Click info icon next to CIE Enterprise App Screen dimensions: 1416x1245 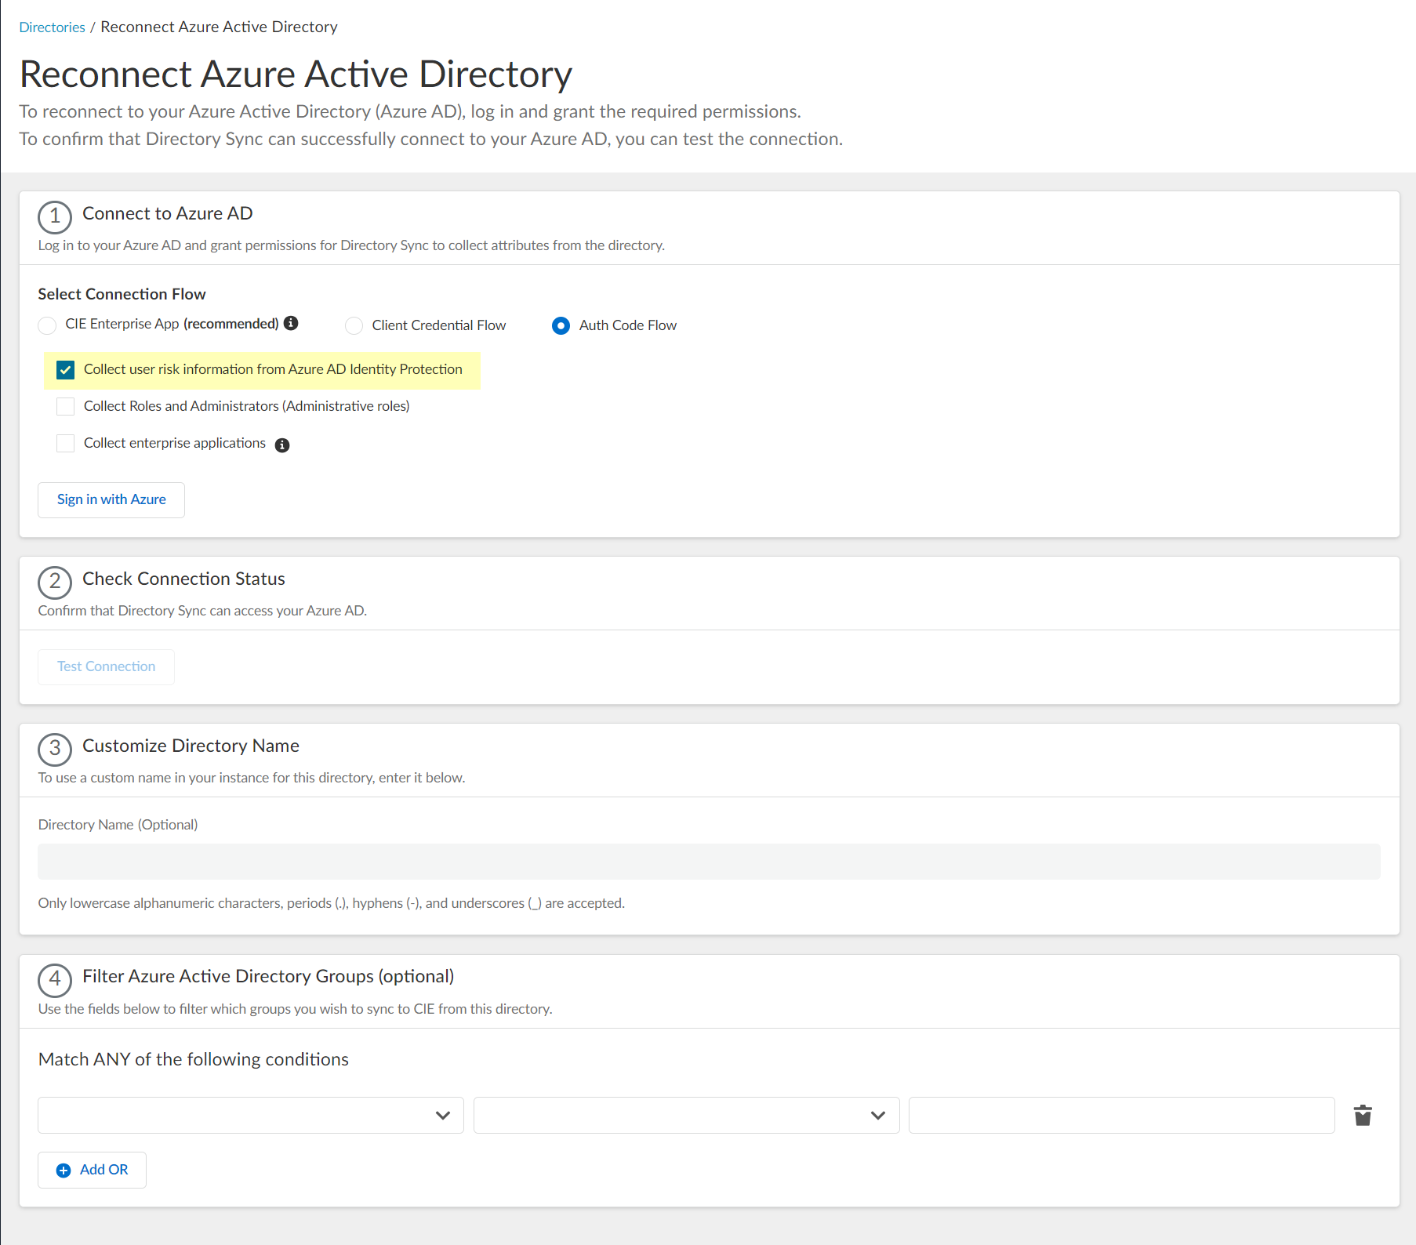tap(291, 323)
